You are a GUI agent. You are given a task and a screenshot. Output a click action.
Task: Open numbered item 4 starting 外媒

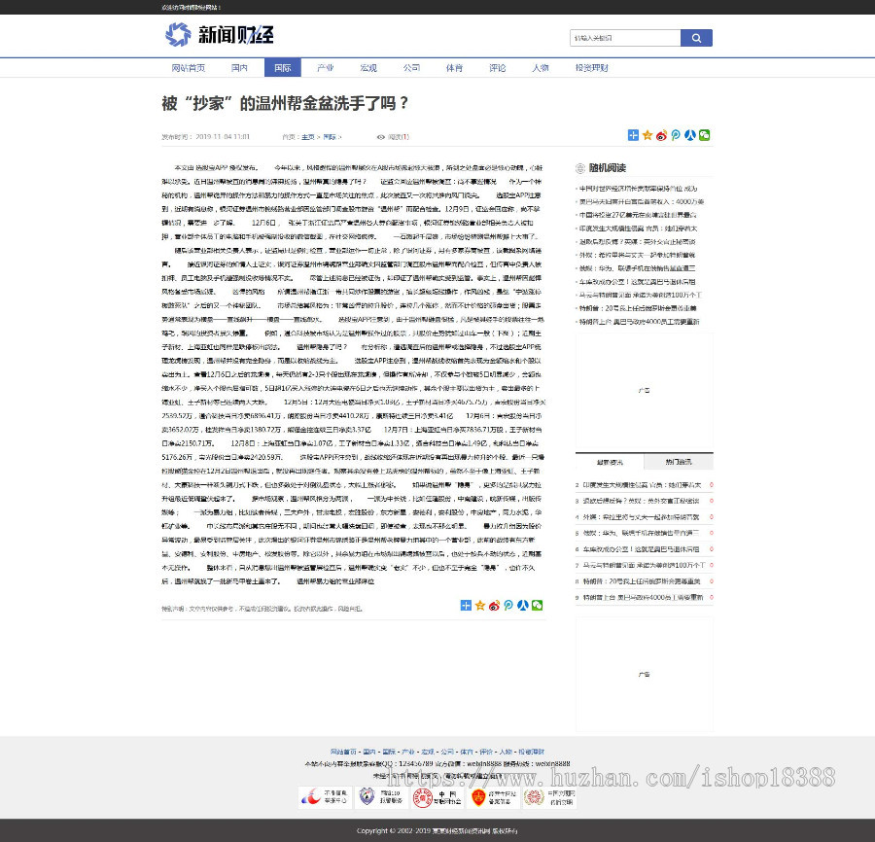point(641,517)
